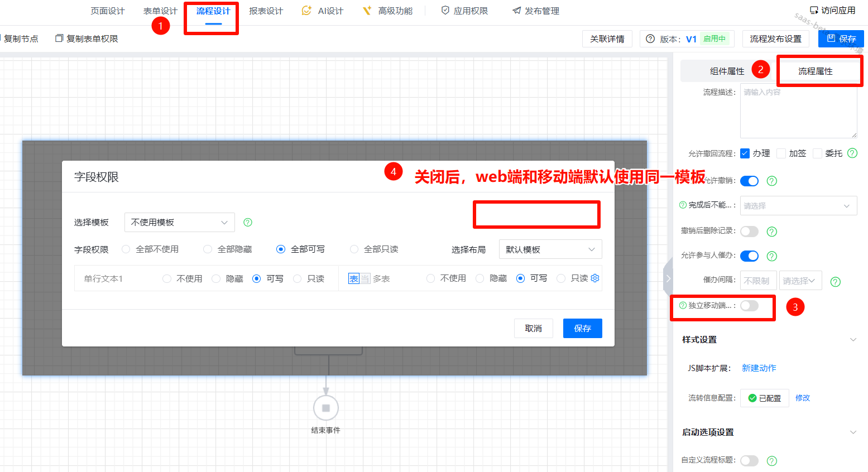This screenshot has height=472, width=868.
Task: Collapse the 样式设置 section
Action: [x=852, y=340]
